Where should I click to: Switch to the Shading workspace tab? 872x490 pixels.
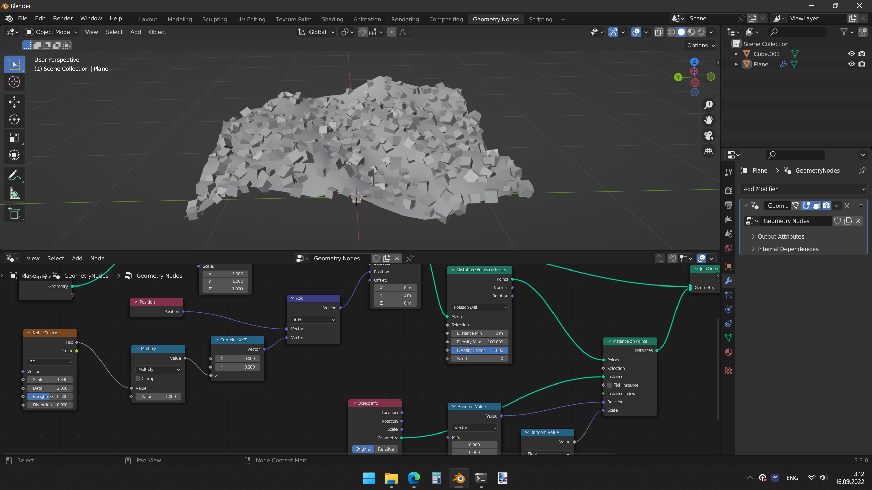pyautogui.click(x=332, y=19)
